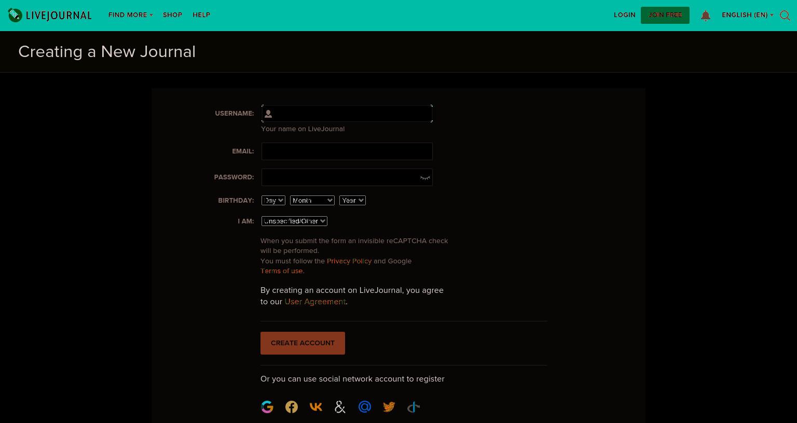797x423 pixels.
Task: Click the Login link
Action: [x=625, y=15]
